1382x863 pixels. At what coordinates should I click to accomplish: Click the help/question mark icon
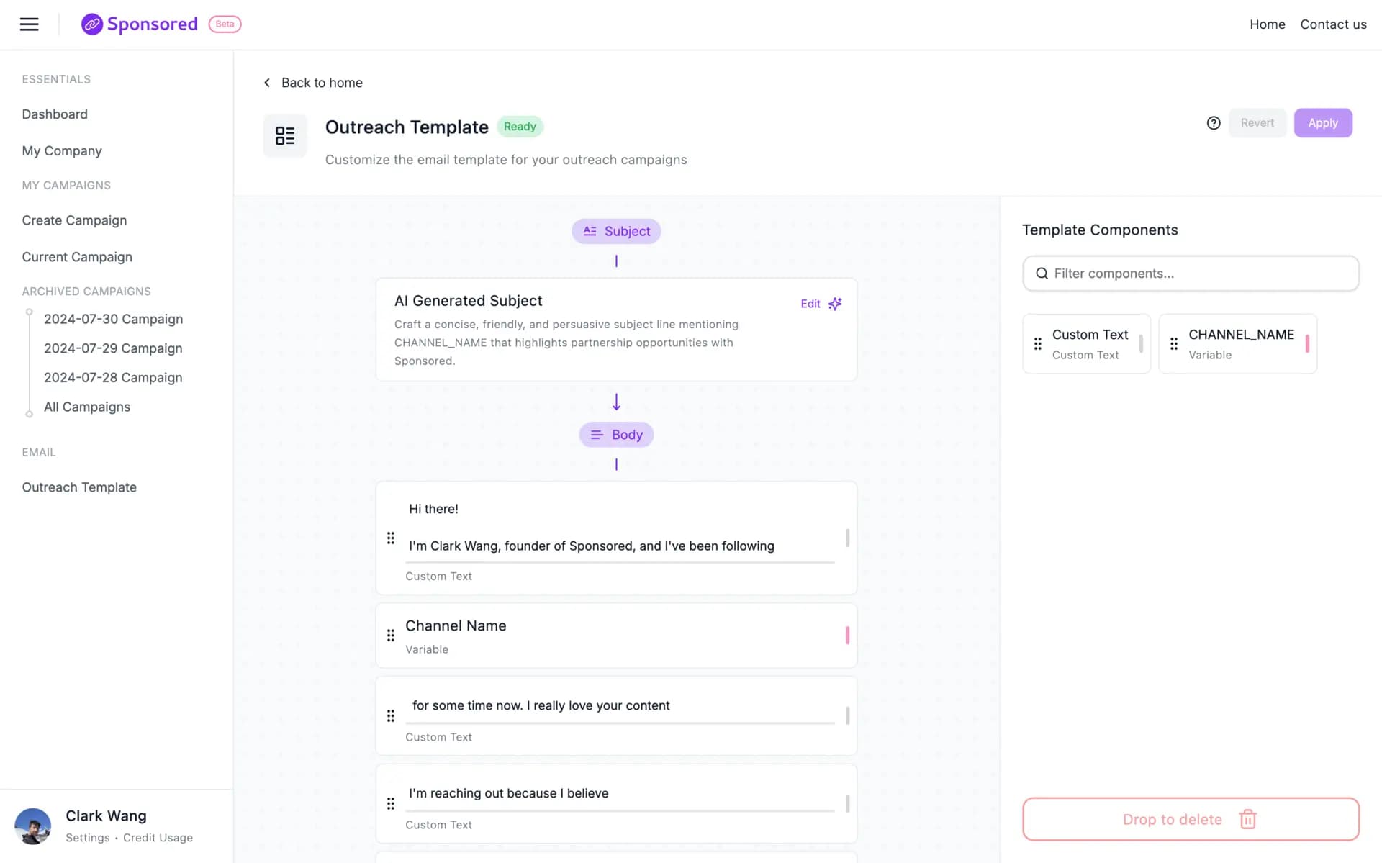click(1213, 122)
